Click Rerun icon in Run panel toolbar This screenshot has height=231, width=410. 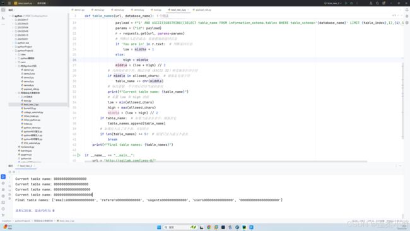[10, 172]
